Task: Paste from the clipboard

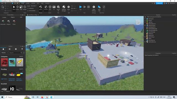Action: click(x=2, y=8)
